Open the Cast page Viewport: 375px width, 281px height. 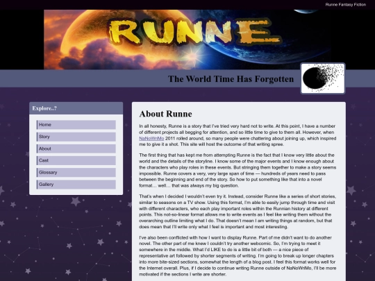tap(76, 160)
